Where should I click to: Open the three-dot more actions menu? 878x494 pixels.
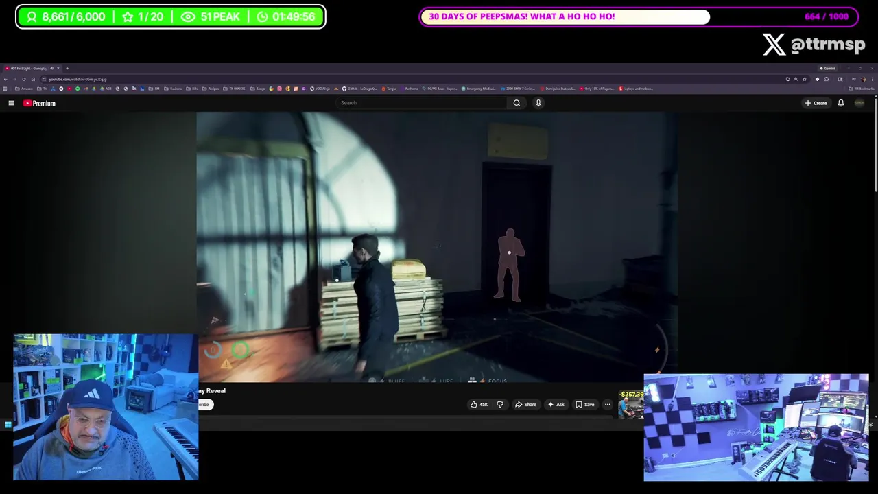607,404
